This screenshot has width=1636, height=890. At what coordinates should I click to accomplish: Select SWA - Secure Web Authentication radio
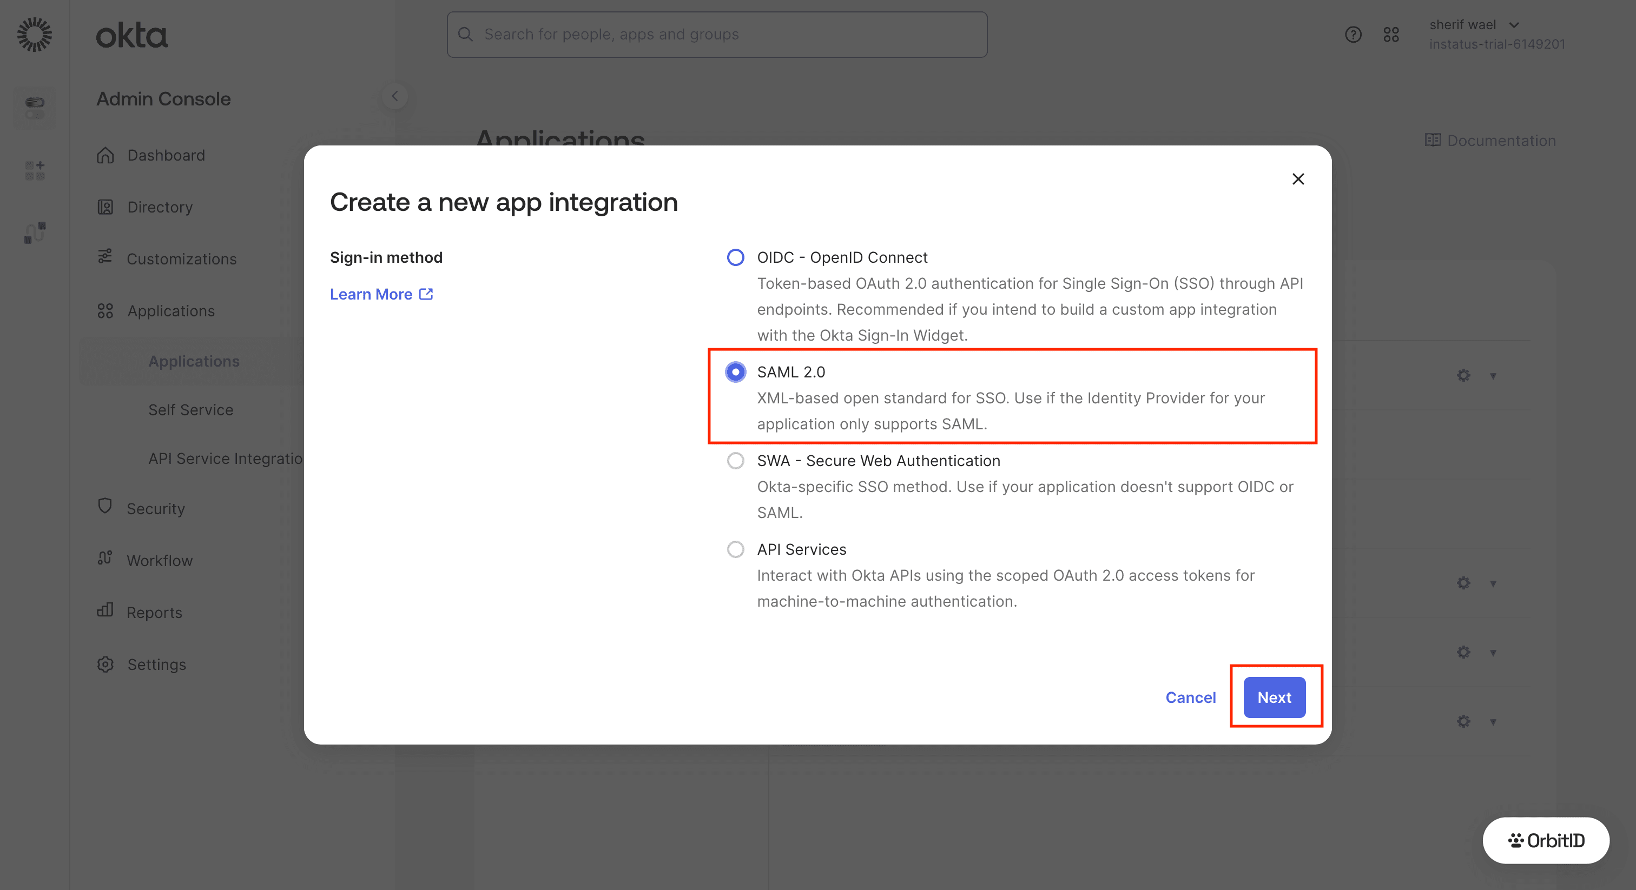(735, 461)
